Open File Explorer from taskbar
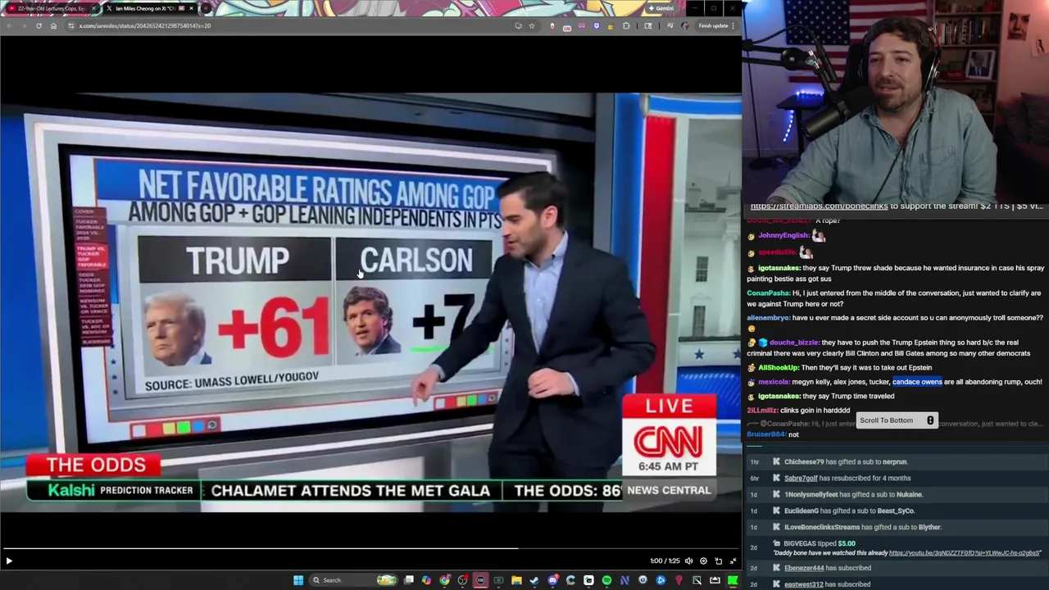This screenshot has height=590, width=1049. click(516, 580)
